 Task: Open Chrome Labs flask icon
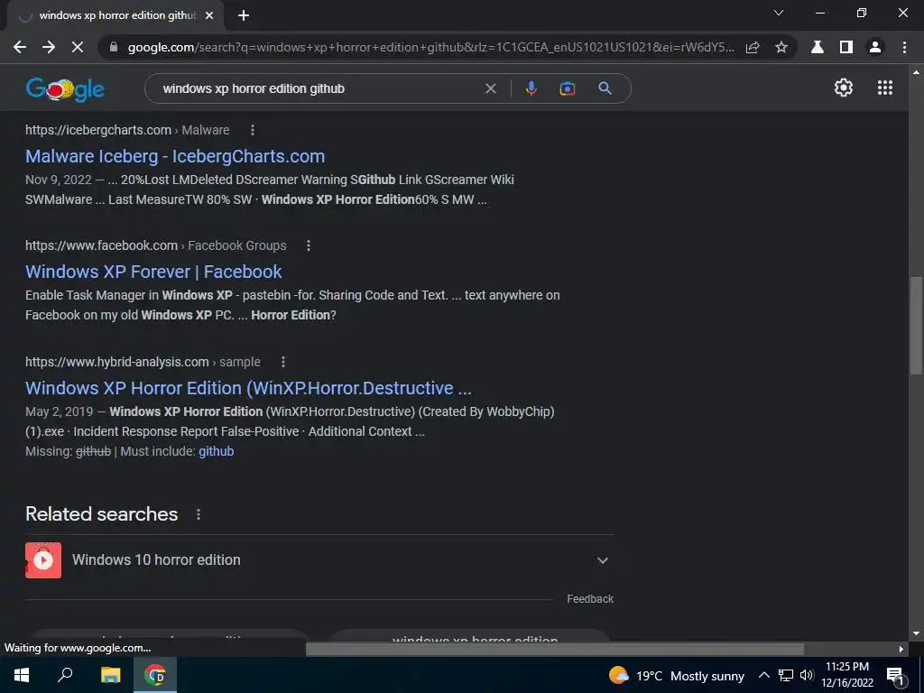(818, 47)
